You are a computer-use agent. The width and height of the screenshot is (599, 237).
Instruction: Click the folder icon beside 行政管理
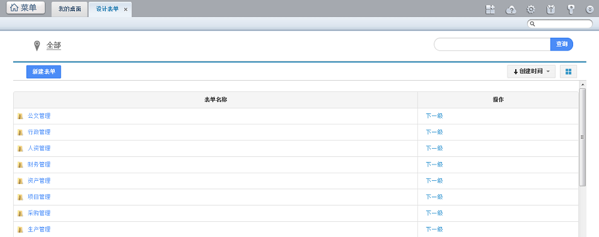click(20, 132)
